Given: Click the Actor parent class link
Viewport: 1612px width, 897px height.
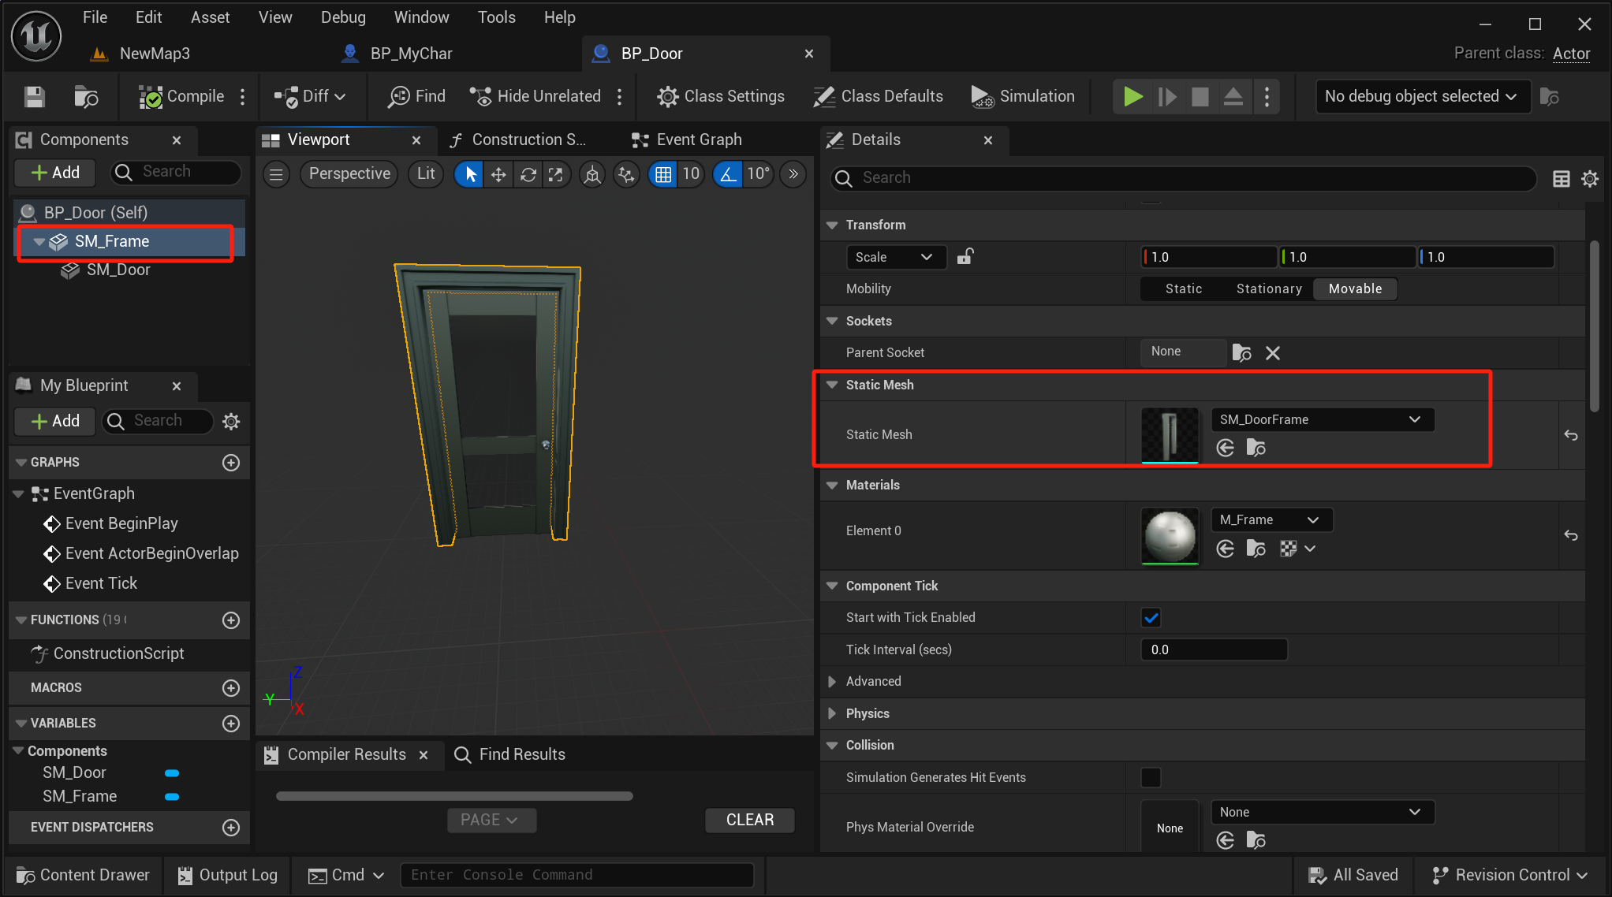Looking at the screenshot, I should coord(1571,54).
